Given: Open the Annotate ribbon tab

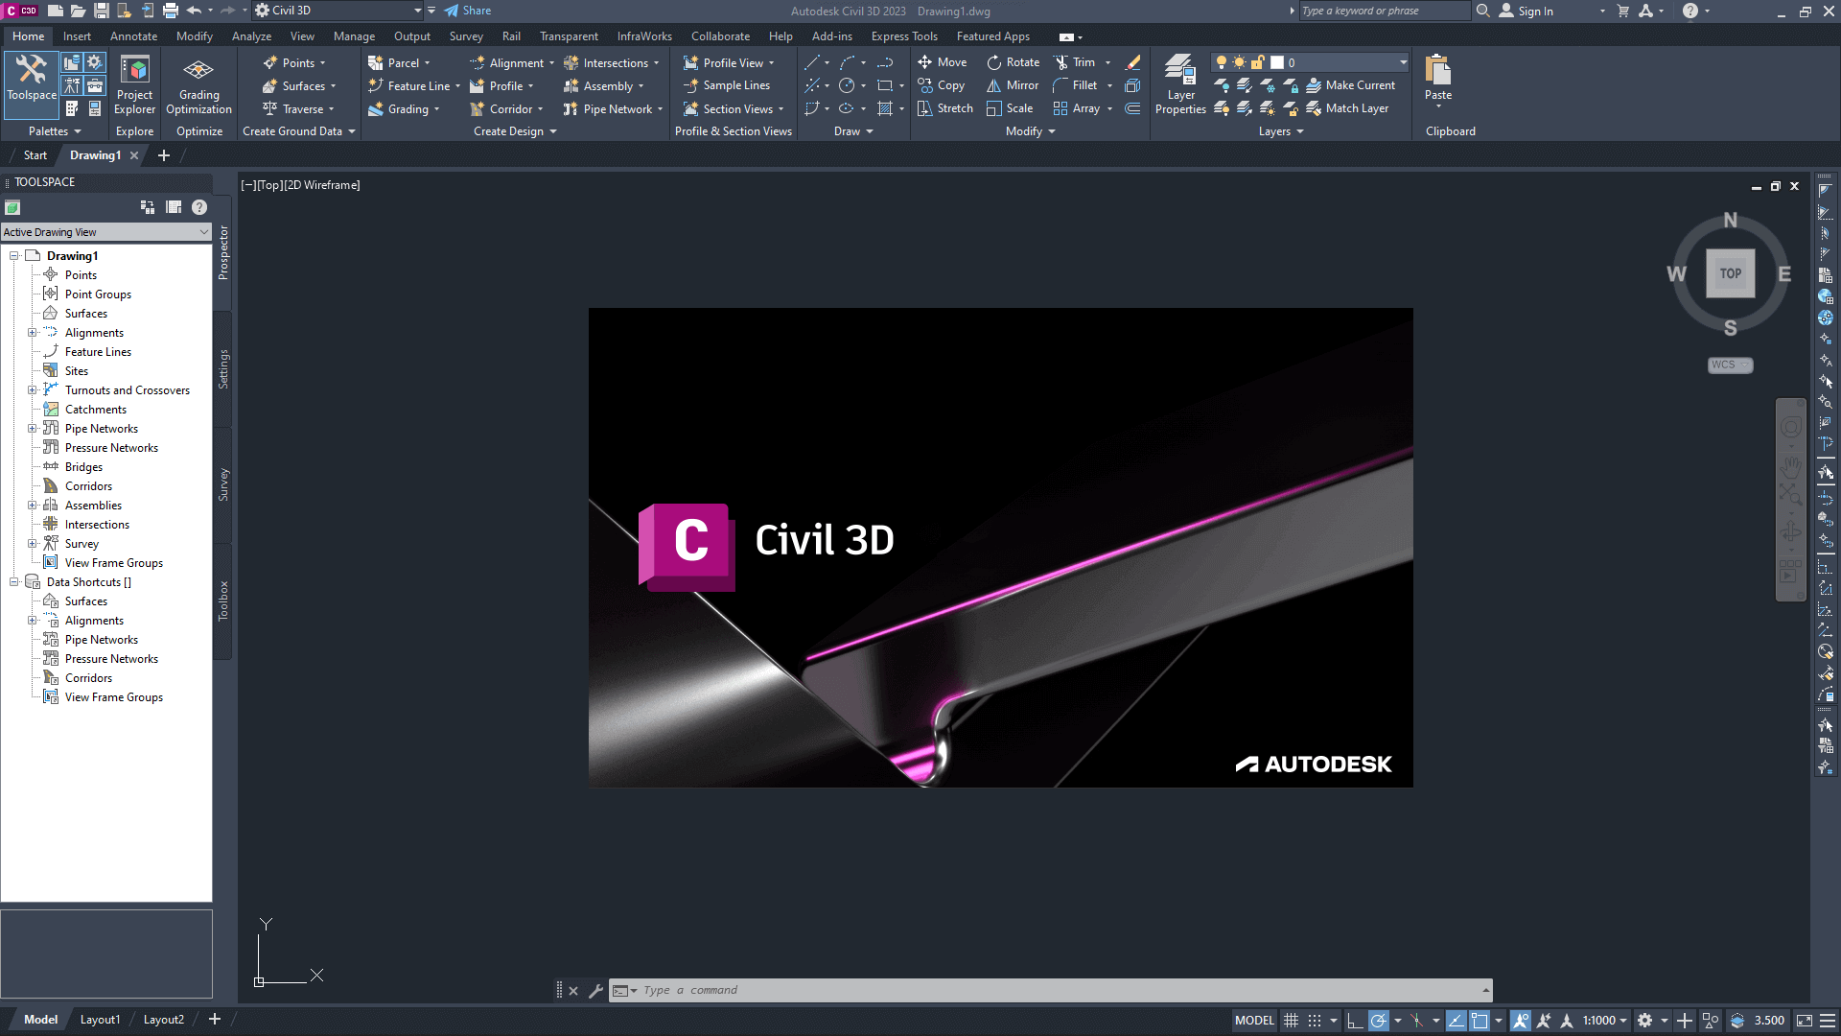Looking at the screenshot, I should tap(133, 36).
